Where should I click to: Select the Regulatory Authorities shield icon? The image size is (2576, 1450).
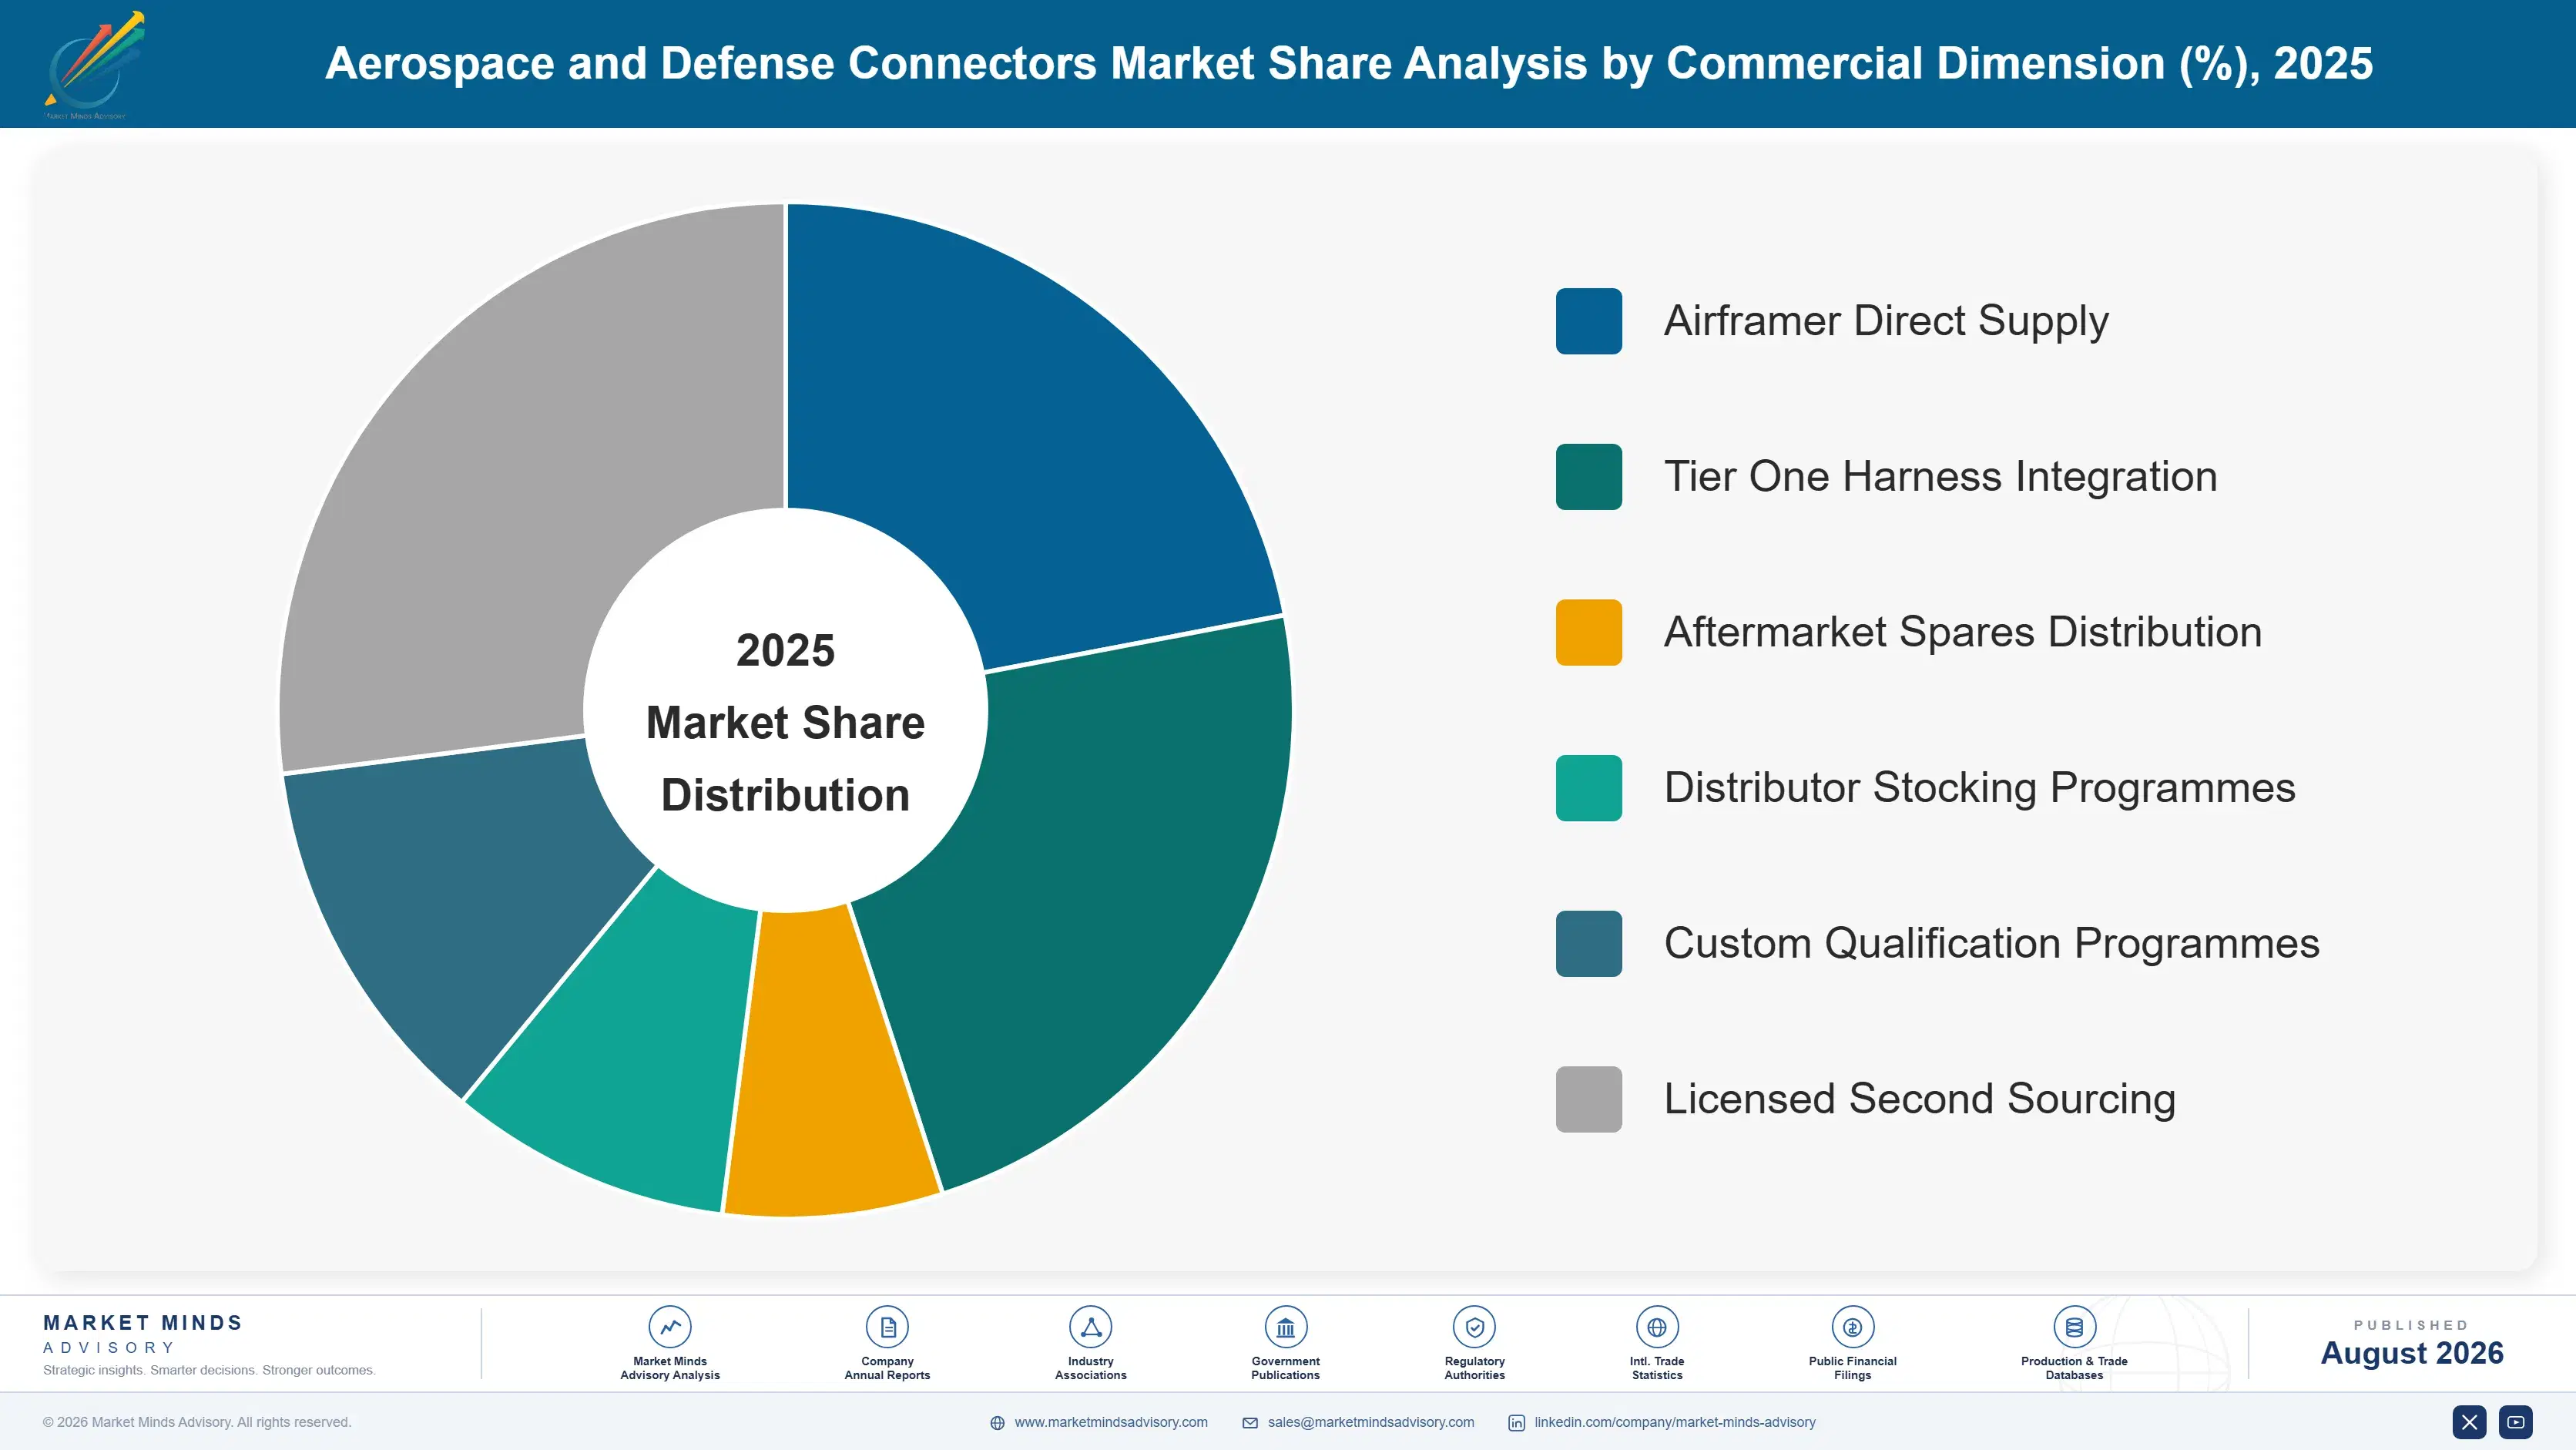point(1474,1327)
